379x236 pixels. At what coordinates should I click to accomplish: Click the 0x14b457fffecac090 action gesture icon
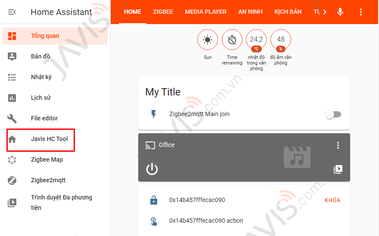[153, 221]
